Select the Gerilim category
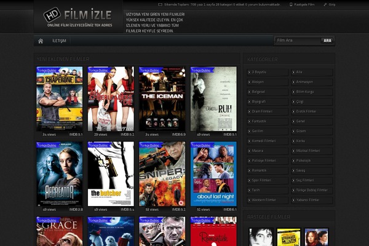The width and height of the screenshot is (369, 246). point(268,131)
